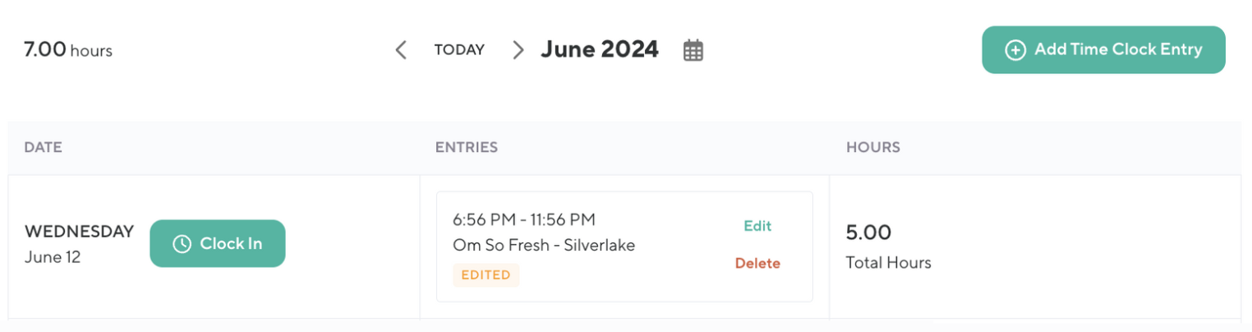1252x332 pixels.
Task: Go to the previous month using left chevron
Action: [401, 50]
